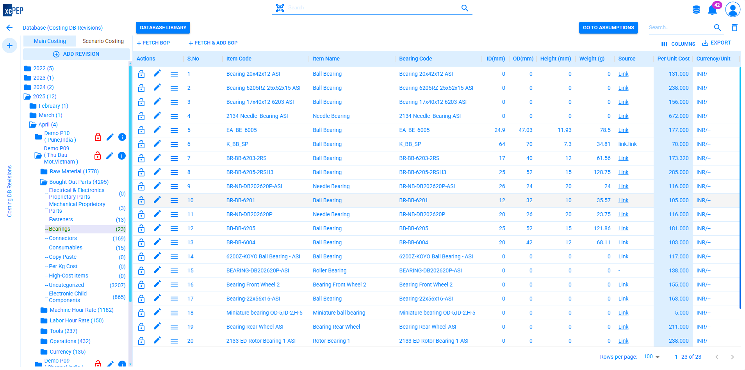Open the COLUMNS selector
This screenshot has width=745, height=370.
pyautogui.click(x=678, y=44)
